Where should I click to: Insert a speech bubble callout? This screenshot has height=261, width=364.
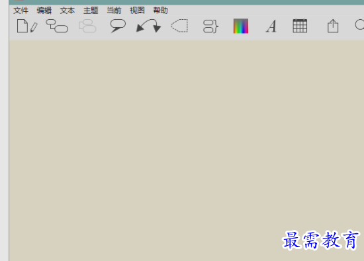pos(118,26)
